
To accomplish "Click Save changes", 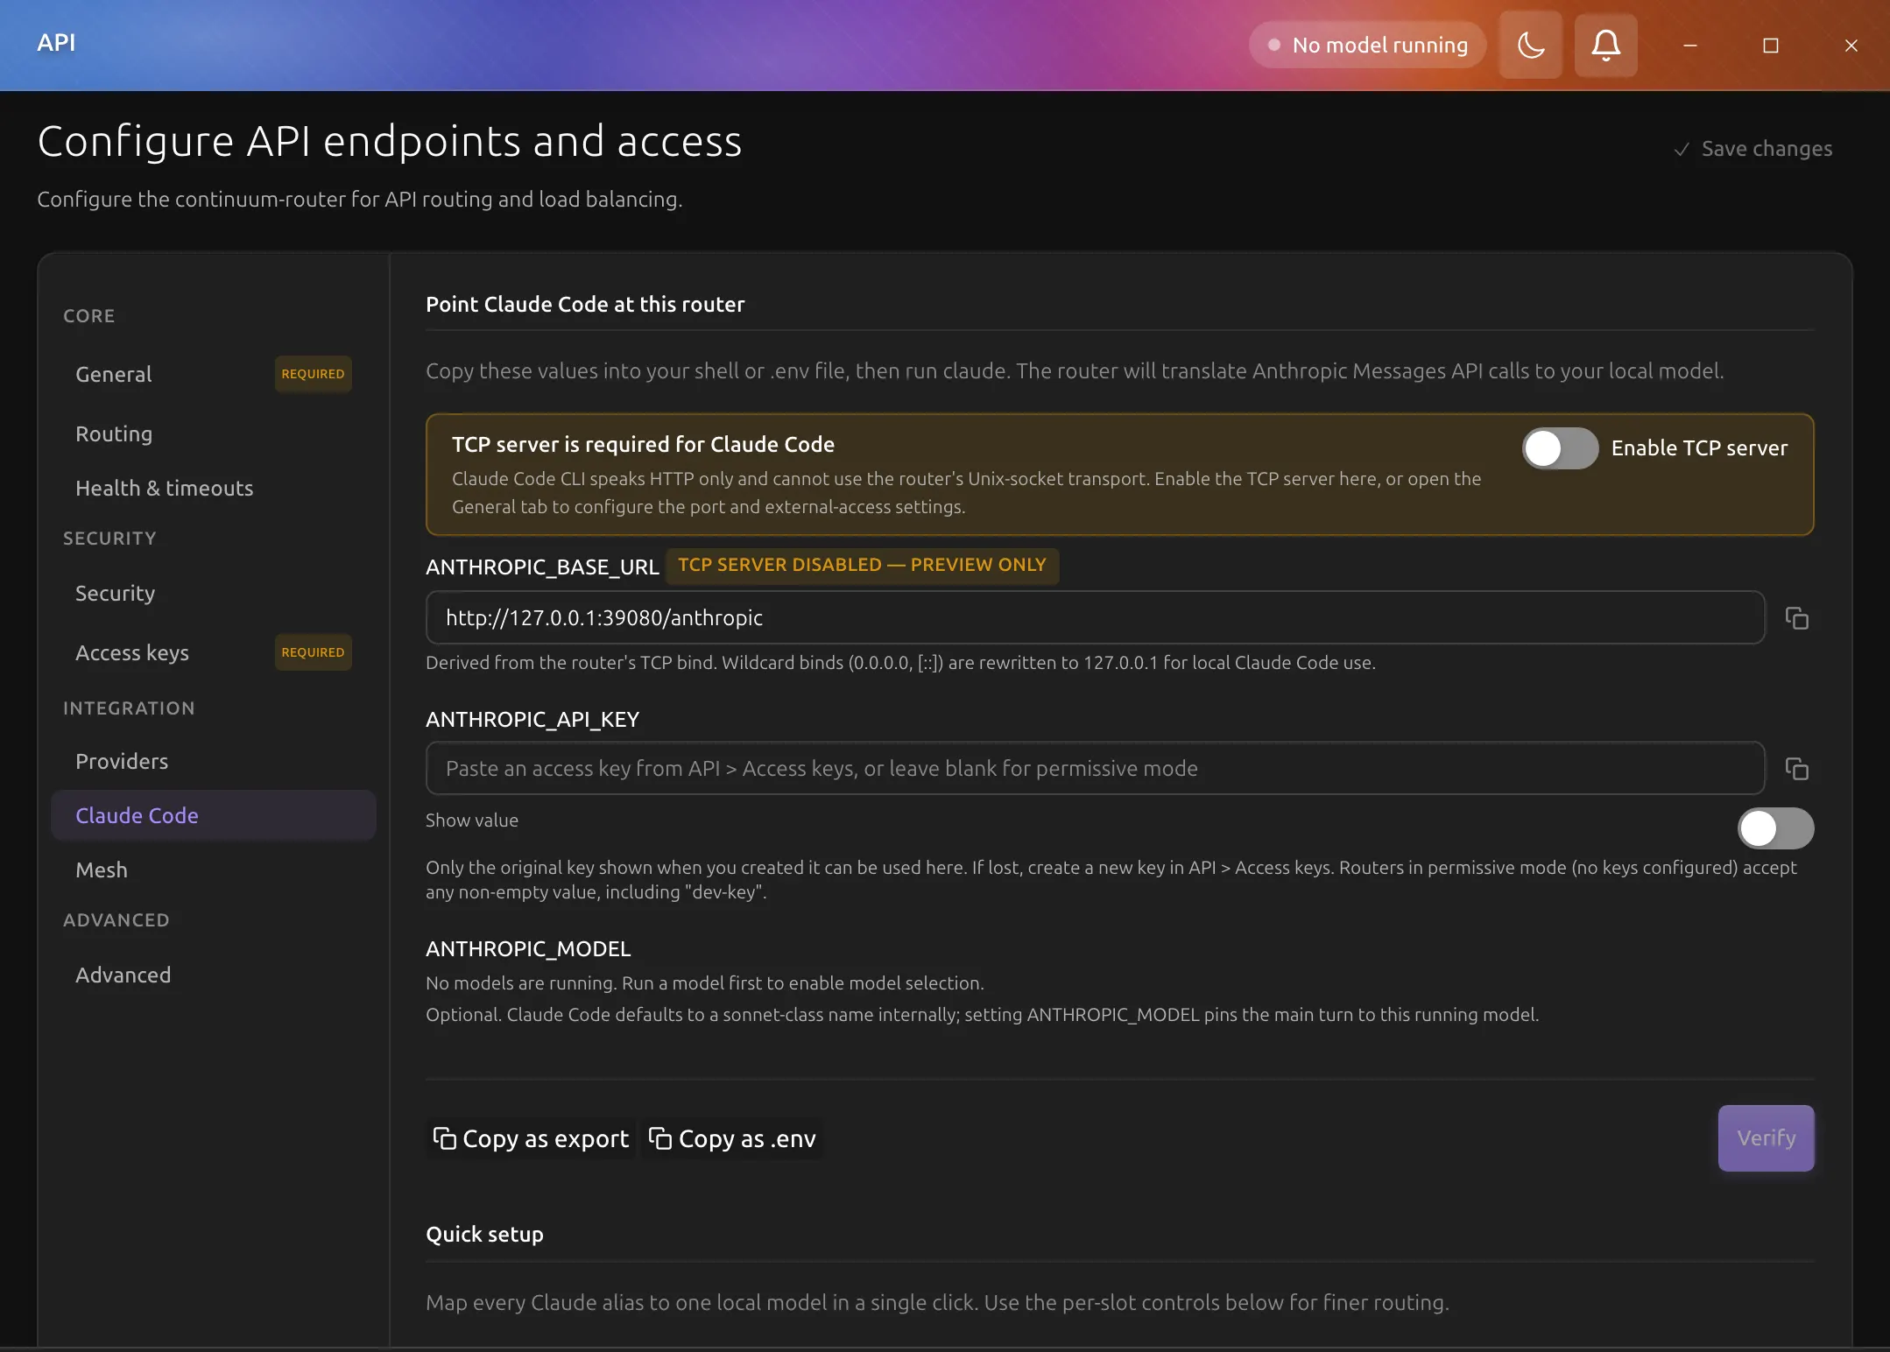I will (1753, 149).
